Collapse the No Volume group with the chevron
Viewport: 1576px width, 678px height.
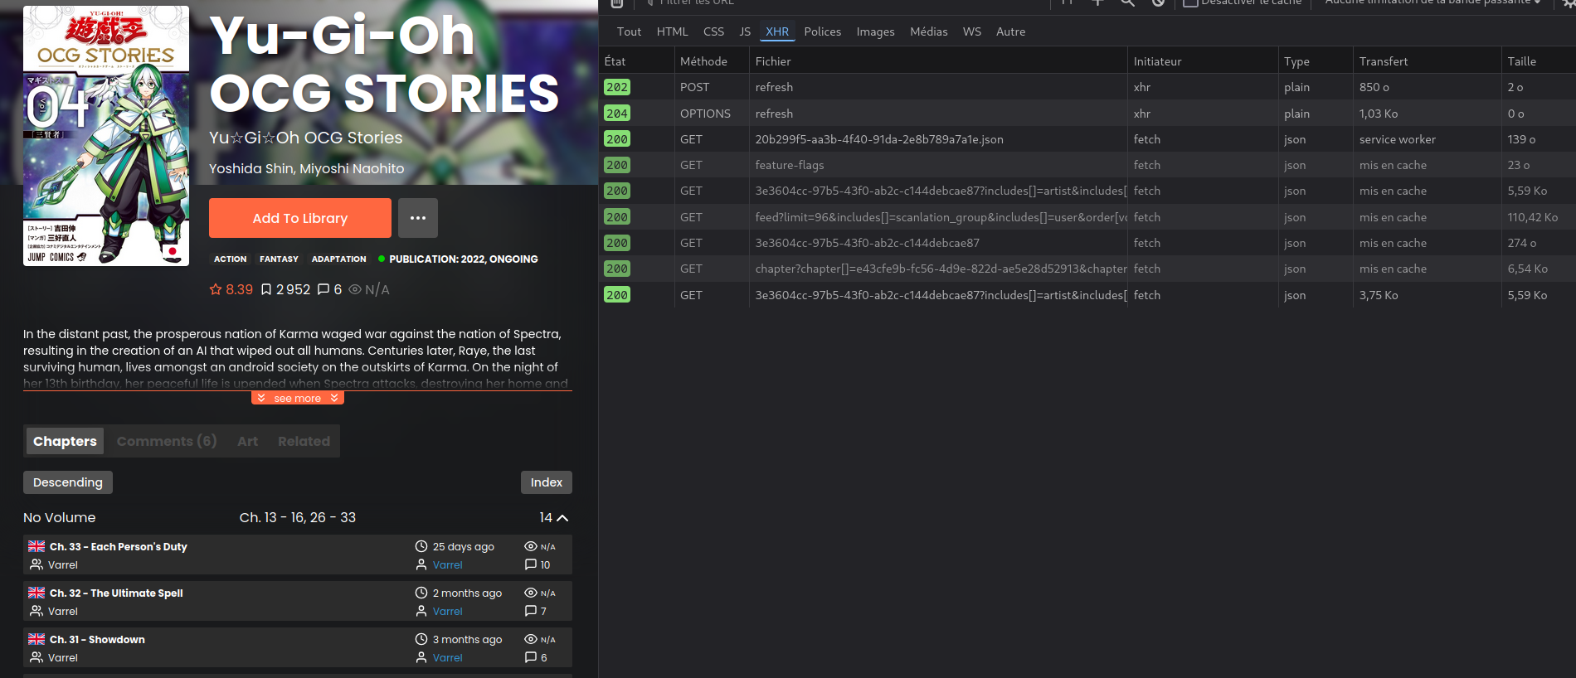562,518
